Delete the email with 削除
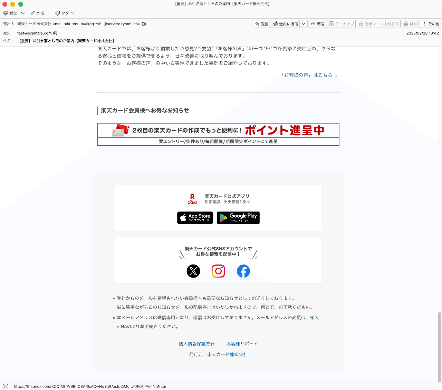This screenshot has height=390, width=442. tap(410, 23)
